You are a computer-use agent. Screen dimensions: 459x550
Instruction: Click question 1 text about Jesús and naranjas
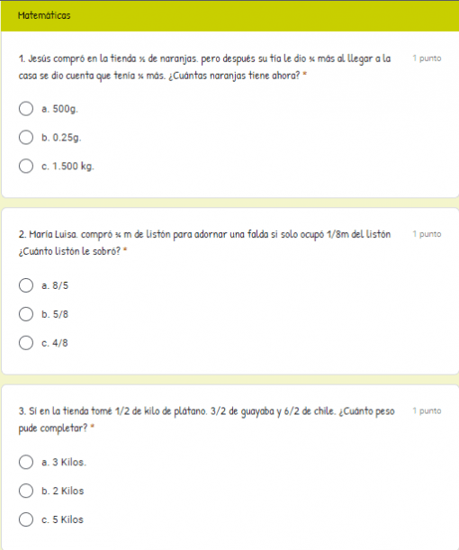205,67
